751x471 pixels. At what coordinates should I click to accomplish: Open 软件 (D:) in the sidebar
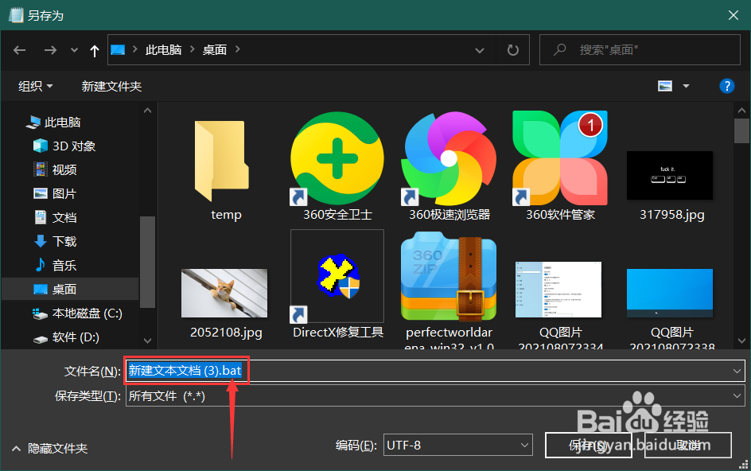66,337
